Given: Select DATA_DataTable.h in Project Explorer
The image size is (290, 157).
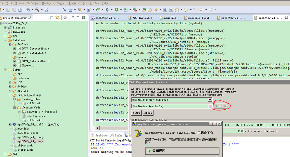Looking at the screenshot, I should [x=34, y=53].
